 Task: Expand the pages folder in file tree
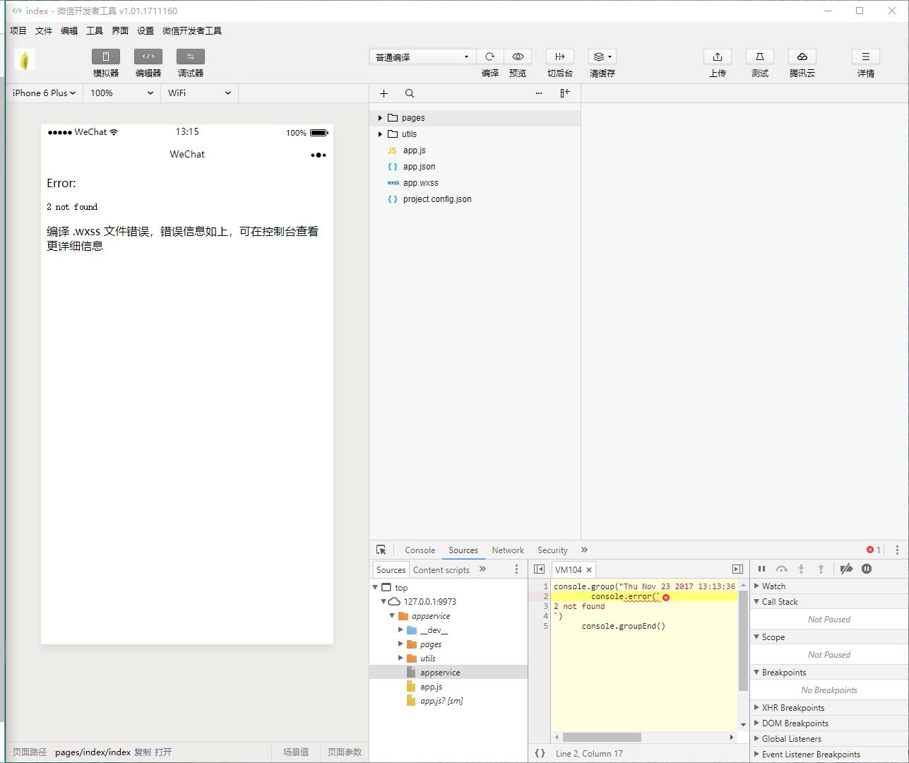(x=380, y=118)
